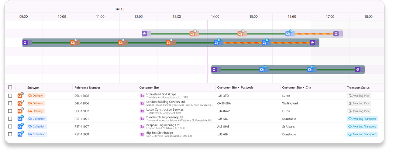Click the collection truck icon for RET-11008
Screen dimensions: 396x154
click(20, 135)
